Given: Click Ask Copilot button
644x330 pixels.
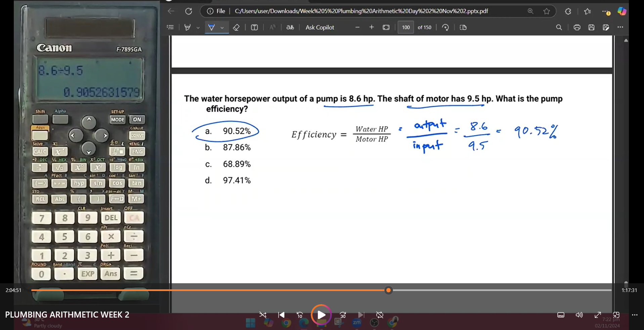Looking at the screenshot, I should pos(320,27).
